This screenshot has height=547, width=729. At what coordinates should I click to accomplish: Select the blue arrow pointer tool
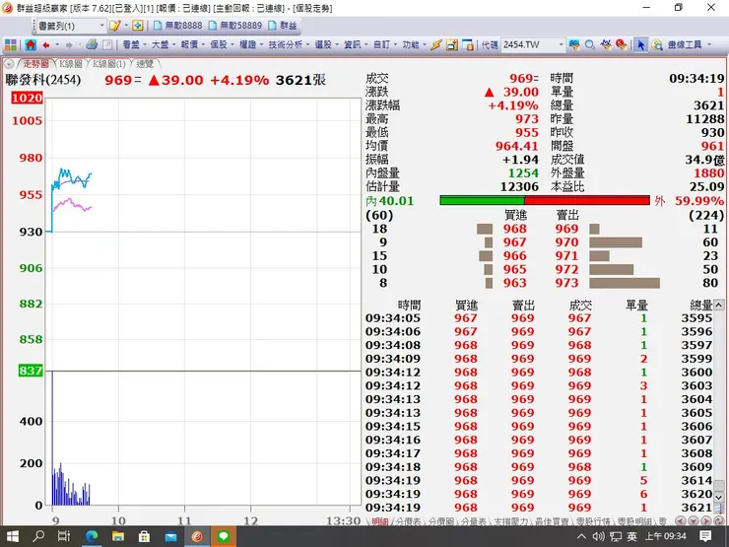coord(641,45)
